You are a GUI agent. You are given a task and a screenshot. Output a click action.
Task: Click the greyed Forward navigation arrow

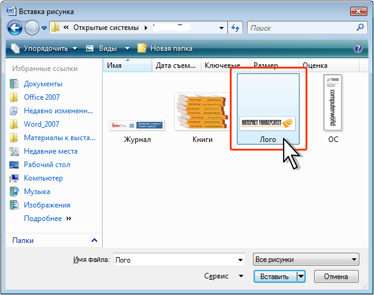[32, 28]
